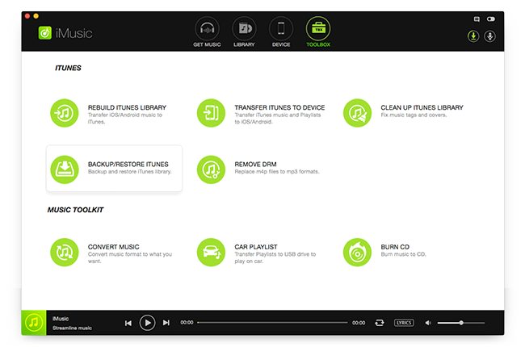Switch to the Library tab
Viewport: 525px width, 347px height.
coord(244,32)
